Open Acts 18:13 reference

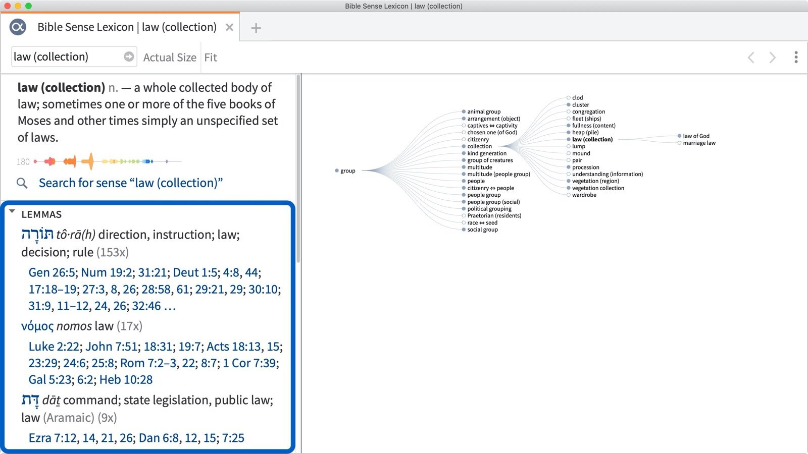pos(234,347)
